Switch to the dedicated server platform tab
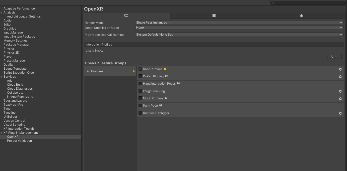347x171 pixels. coord(214,16)
